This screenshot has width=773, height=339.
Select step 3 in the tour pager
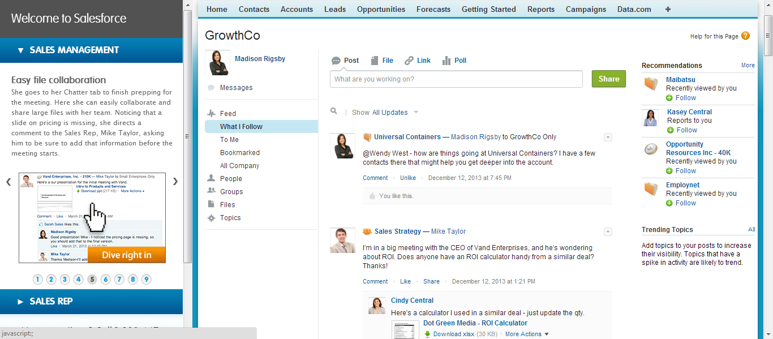pyautogui.click(x=65, y=279)
